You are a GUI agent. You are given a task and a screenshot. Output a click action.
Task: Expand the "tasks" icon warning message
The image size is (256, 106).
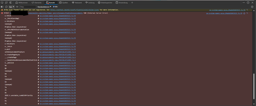[x=5, y=10]
